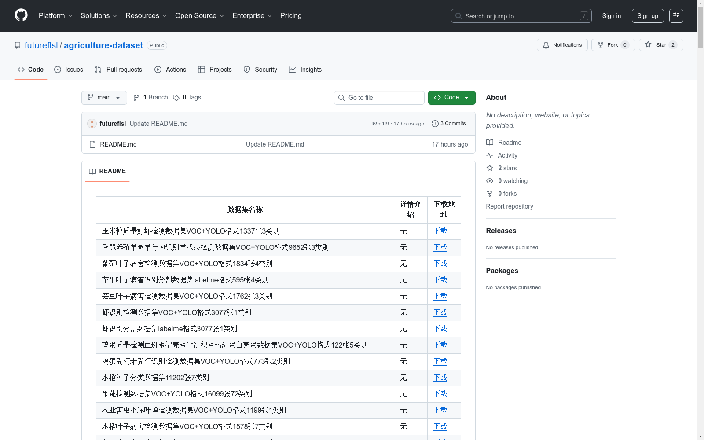Image resolution: width=704 pixels, height=440 pixels.
Task: Select the README tab in file viewer
Action: (x=107, y=171)
